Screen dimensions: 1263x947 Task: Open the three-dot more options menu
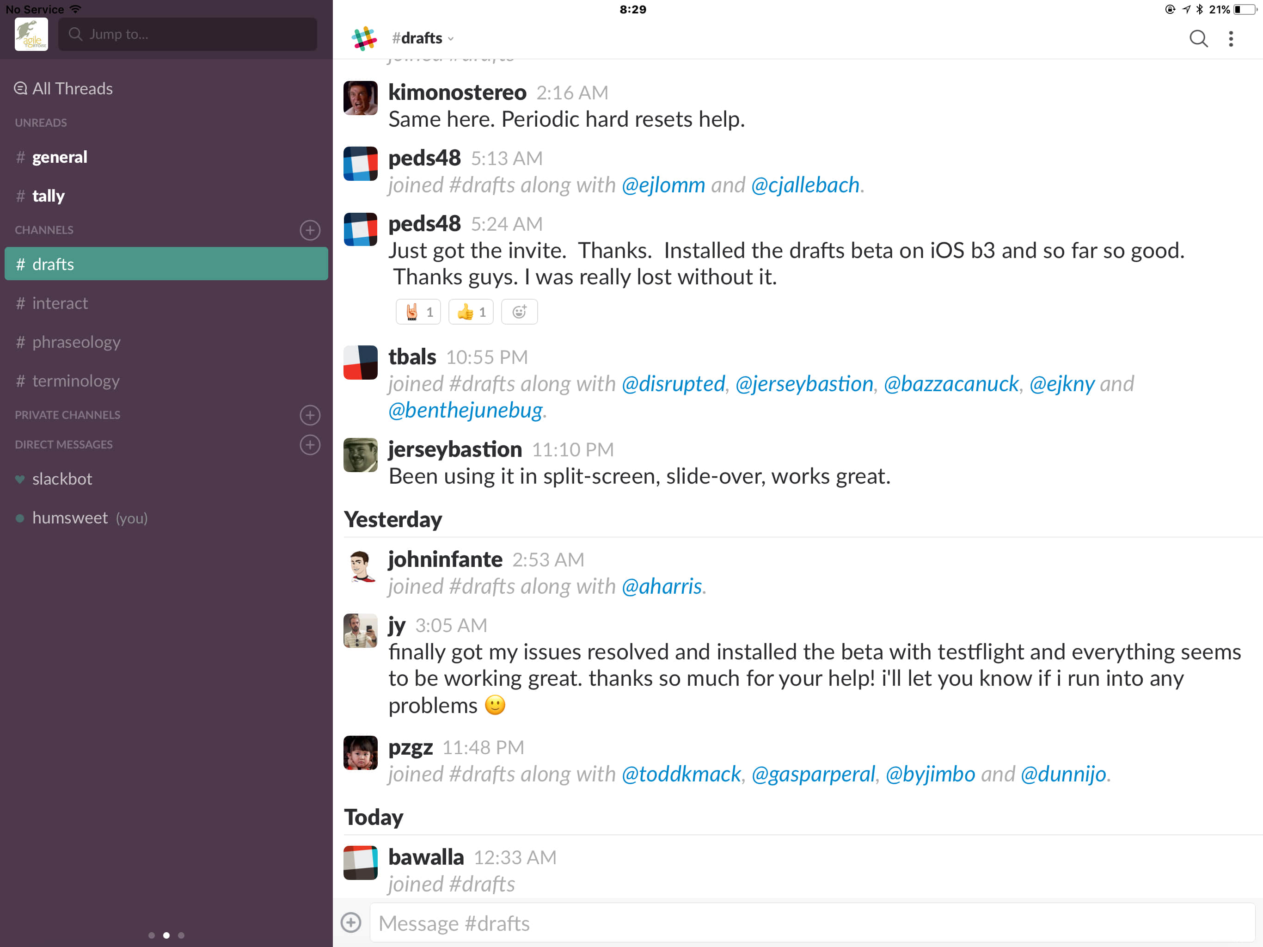pos(1231,39)
